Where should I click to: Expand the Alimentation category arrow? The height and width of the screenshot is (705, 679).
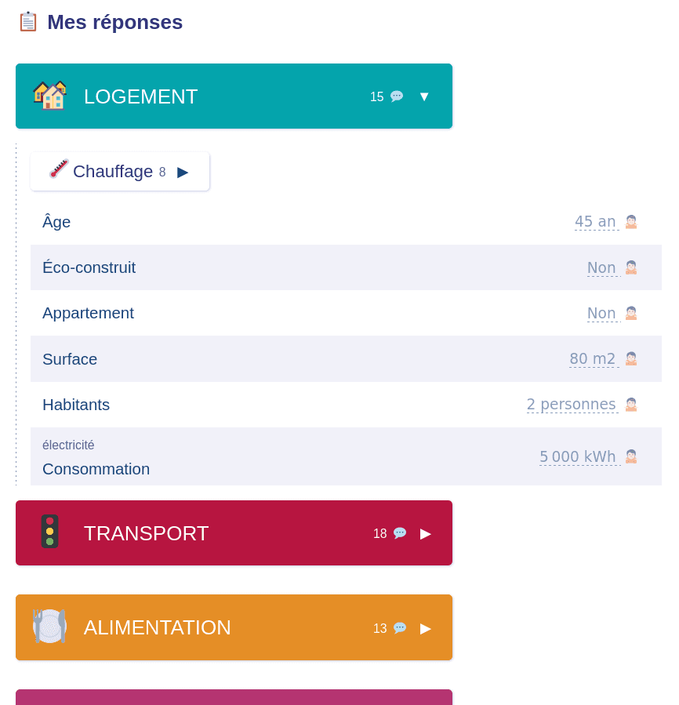[426, 628]
